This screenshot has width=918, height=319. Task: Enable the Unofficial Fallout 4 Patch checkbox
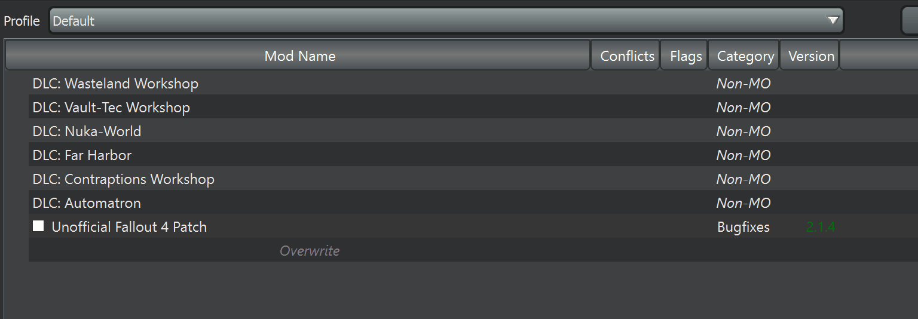(x=38, y=226)
